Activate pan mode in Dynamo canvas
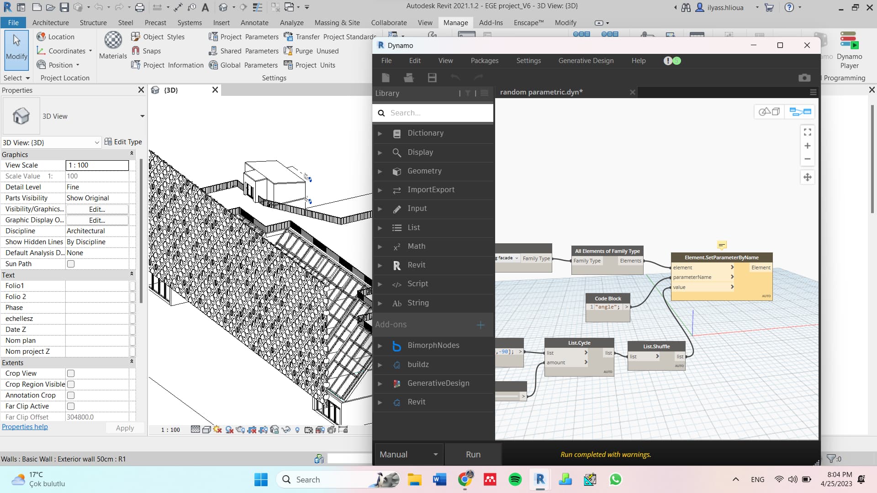 tap(808, 177)
